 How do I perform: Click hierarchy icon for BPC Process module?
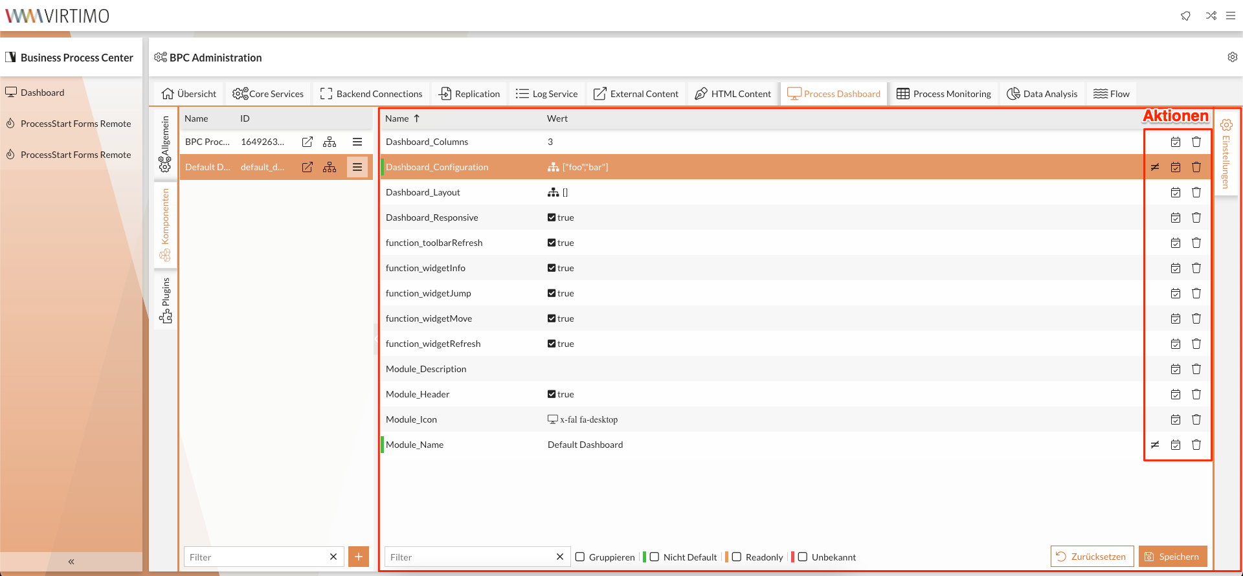click(x=330, y=142)
